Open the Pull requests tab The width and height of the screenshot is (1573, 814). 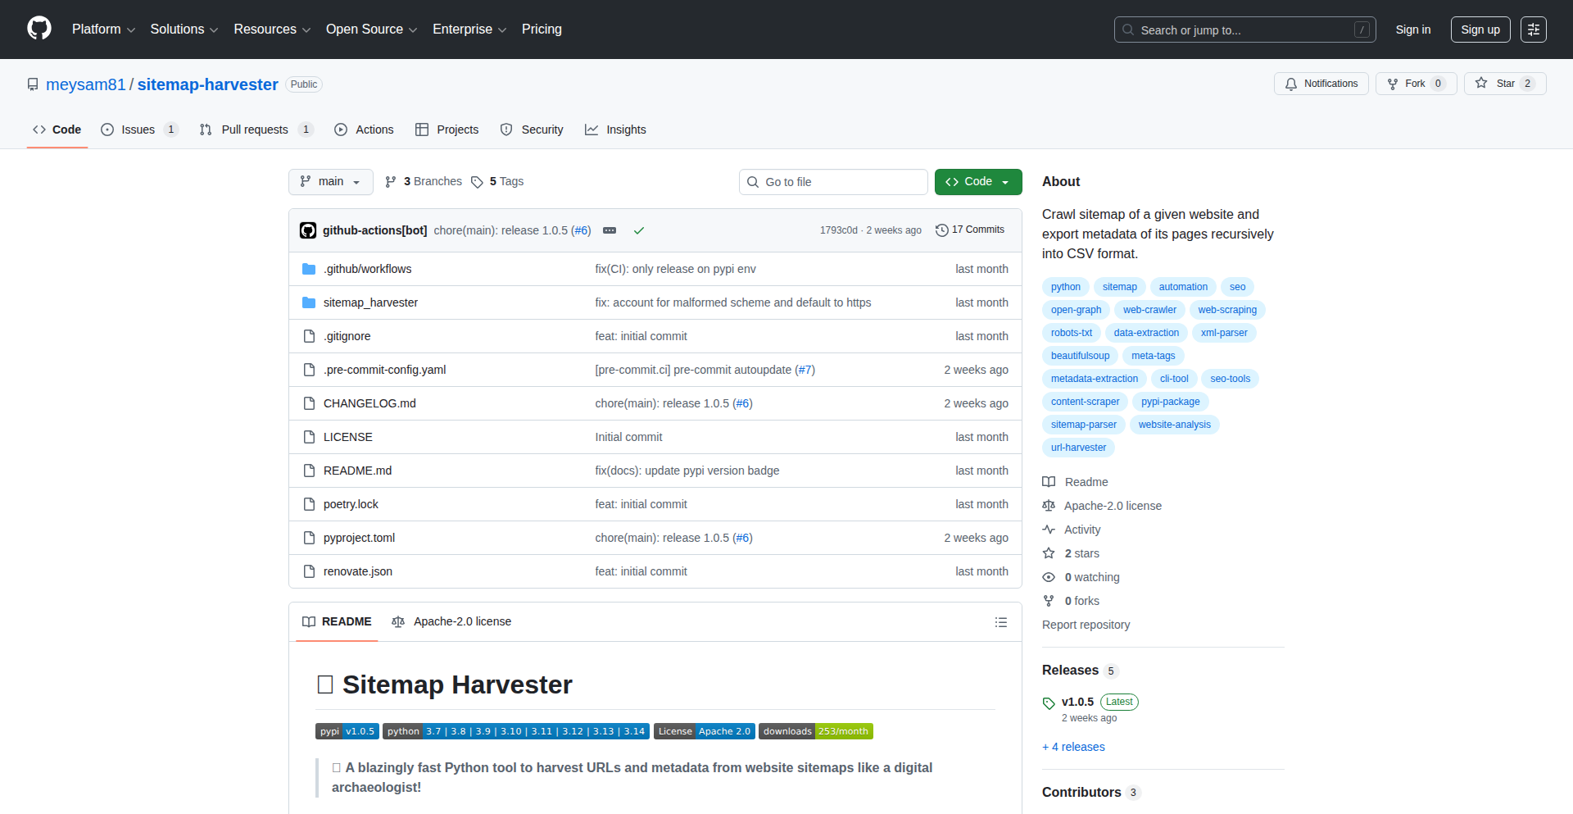tap(254, 130)
